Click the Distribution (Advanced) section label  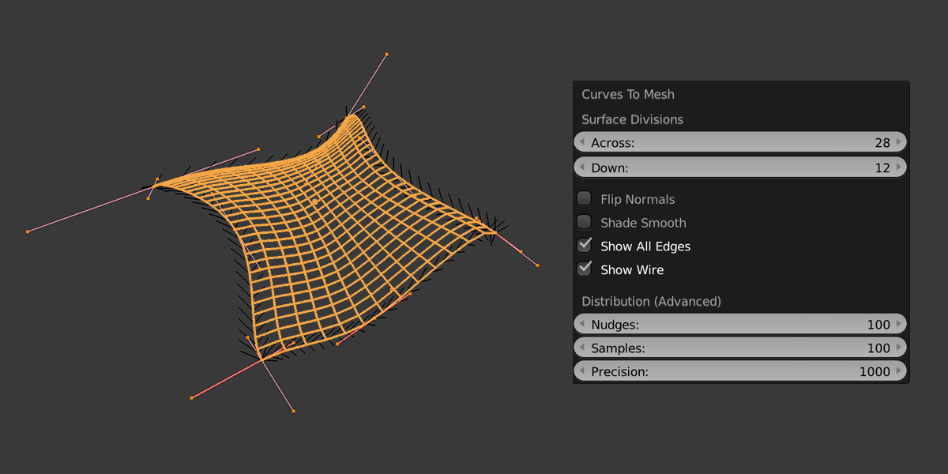[649, 301]
